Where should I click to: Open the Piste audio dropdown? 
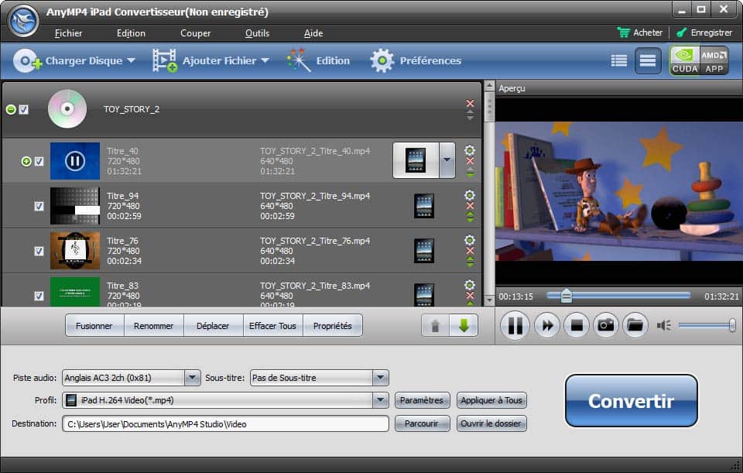click(192, 378)
